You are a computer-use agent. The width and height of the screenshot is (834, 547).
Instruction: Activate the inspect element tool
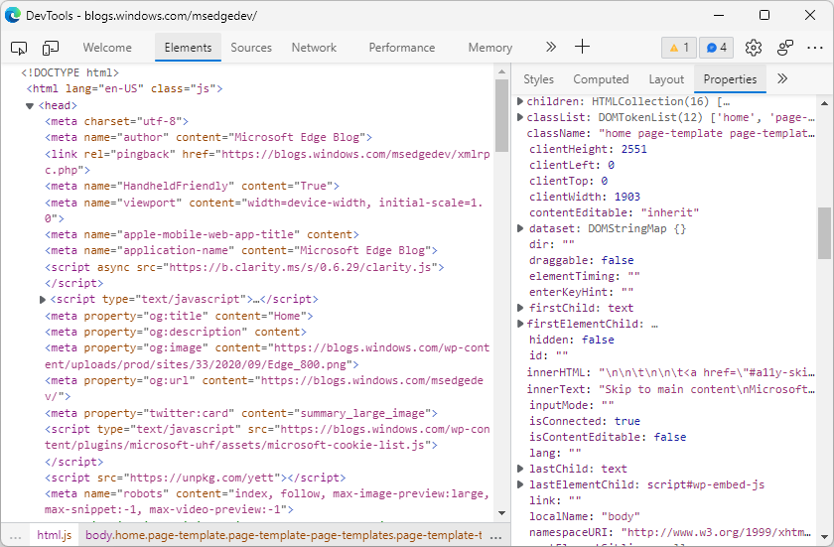pos(19,48)
